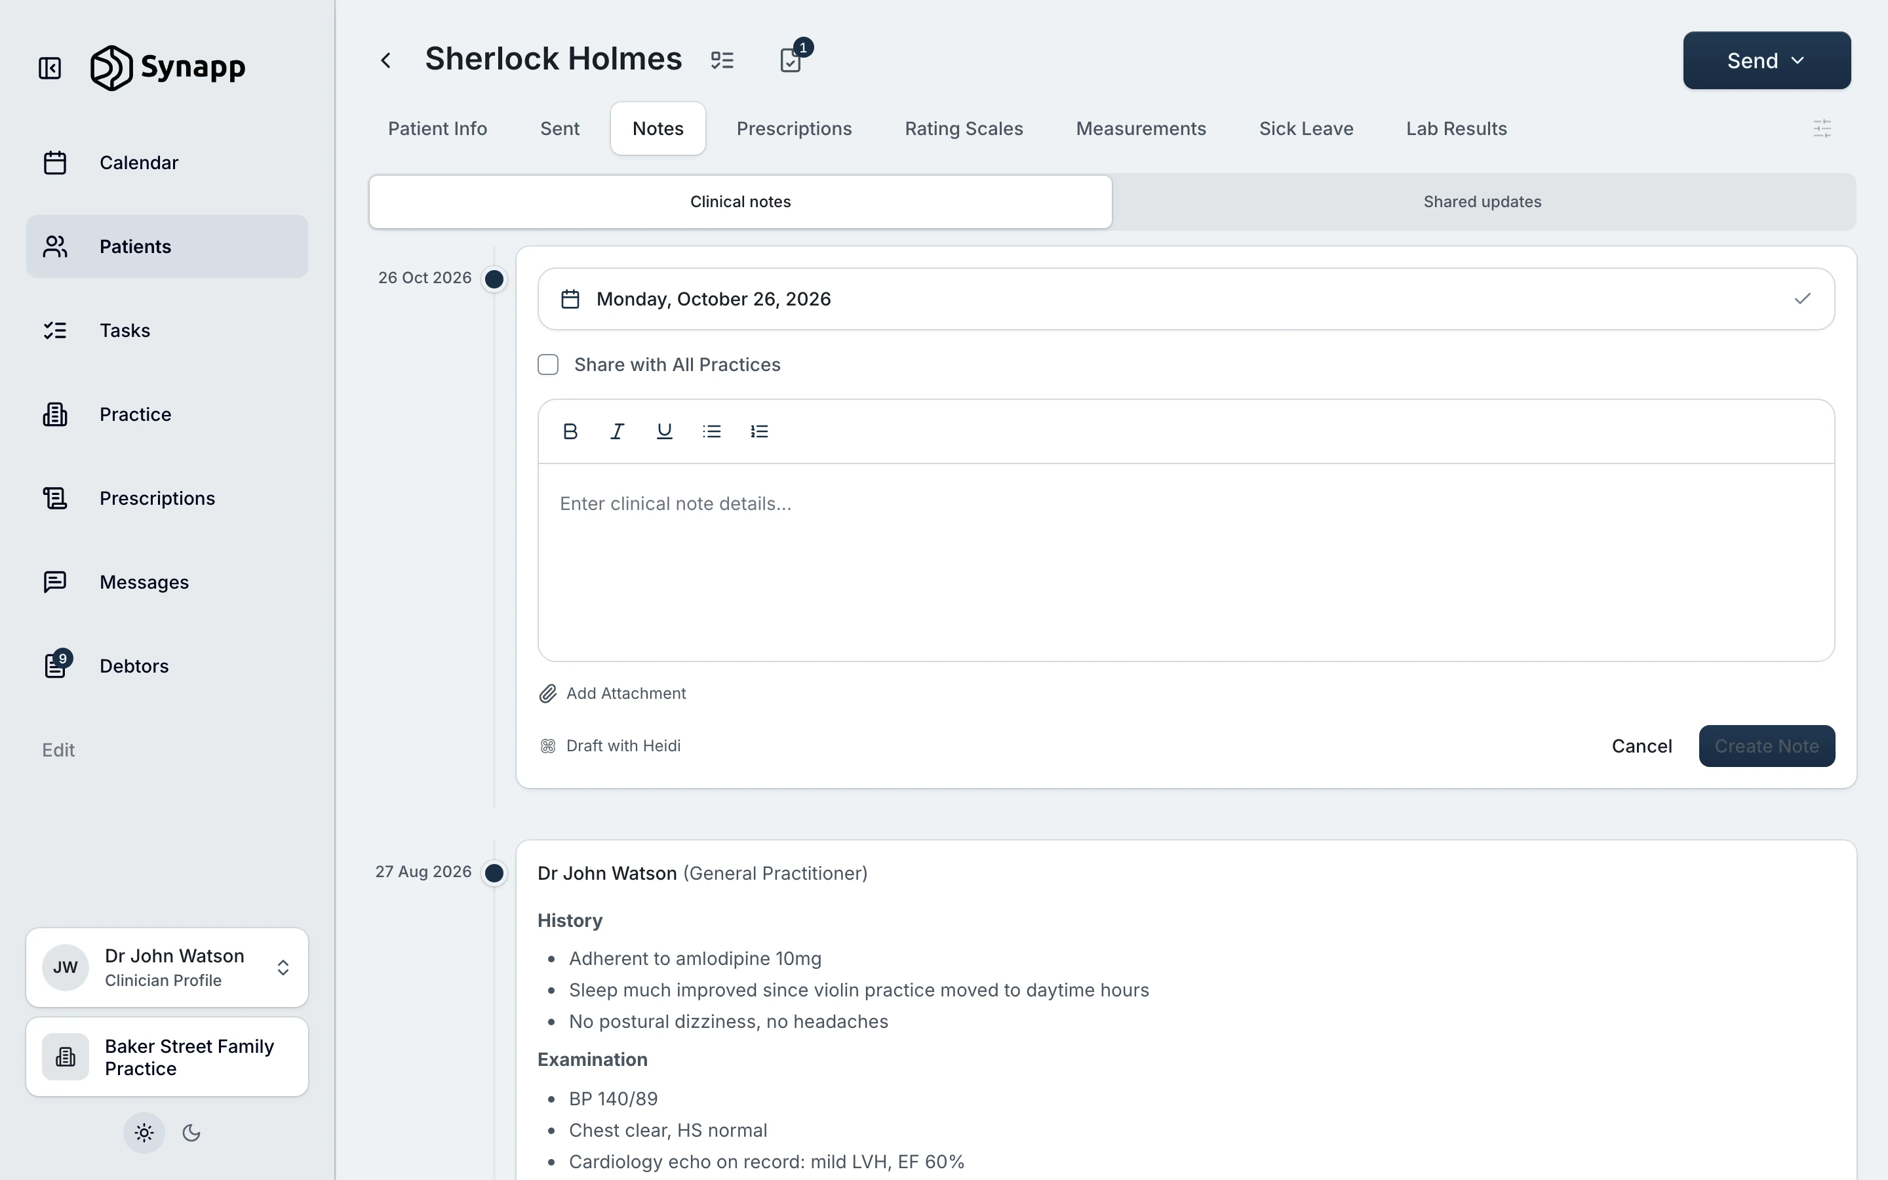The height and width of the screenshot is (1180, 1888).
Task: Select Baker Street Family Practice card
Action: pos(167,1057)
